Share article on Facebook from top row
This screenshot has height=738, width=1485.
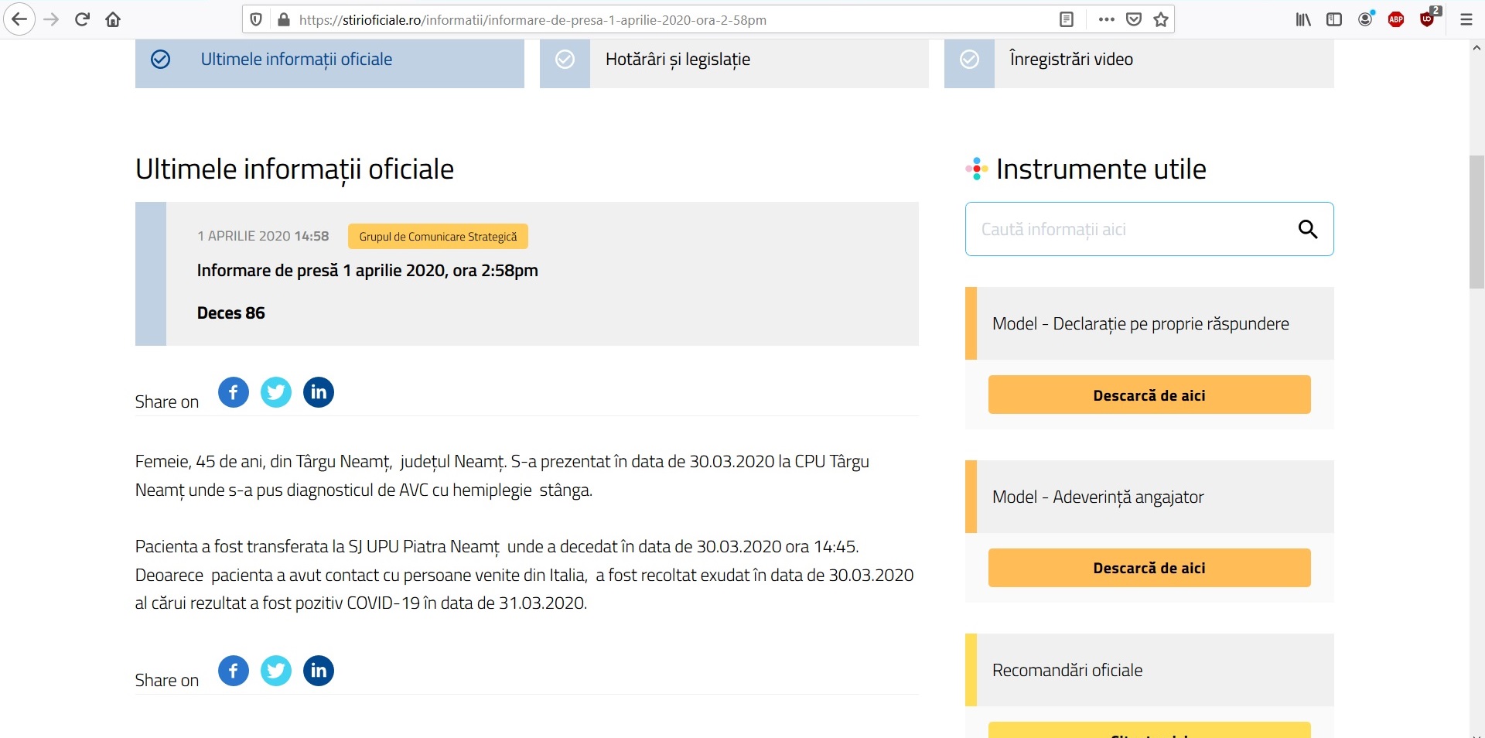click(234, 392)
